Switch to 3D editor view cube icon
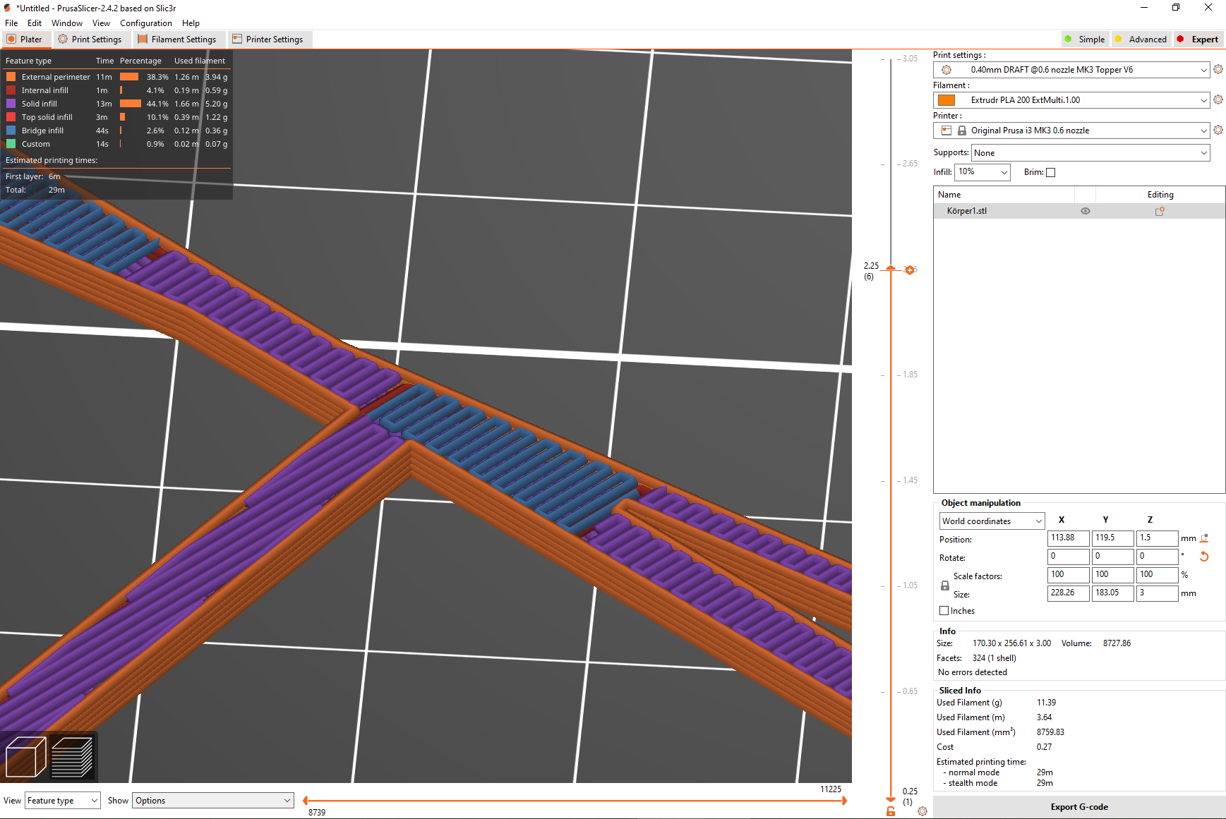 point(25,756)
